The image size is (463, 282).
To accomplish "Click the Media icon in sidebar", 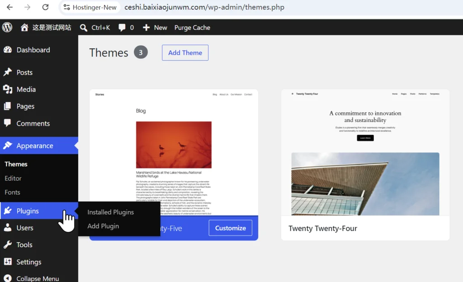I will 8,89.
